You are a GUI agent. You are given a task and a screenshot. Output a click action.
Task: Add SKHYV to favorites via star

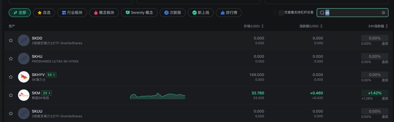pyautogui.click(x=11, y=77)
